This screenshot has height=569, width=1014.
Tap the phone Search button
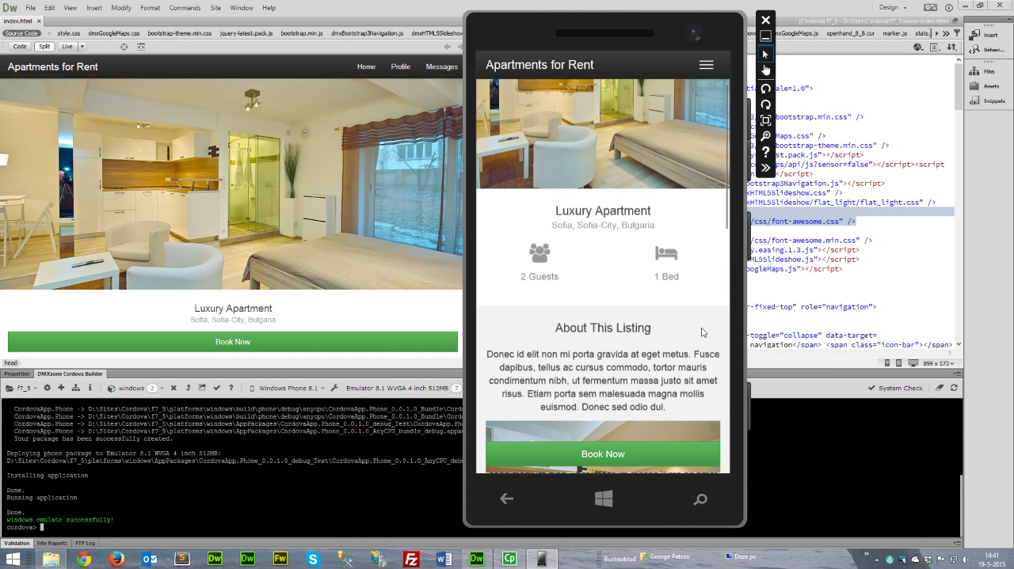pos(700,499)
